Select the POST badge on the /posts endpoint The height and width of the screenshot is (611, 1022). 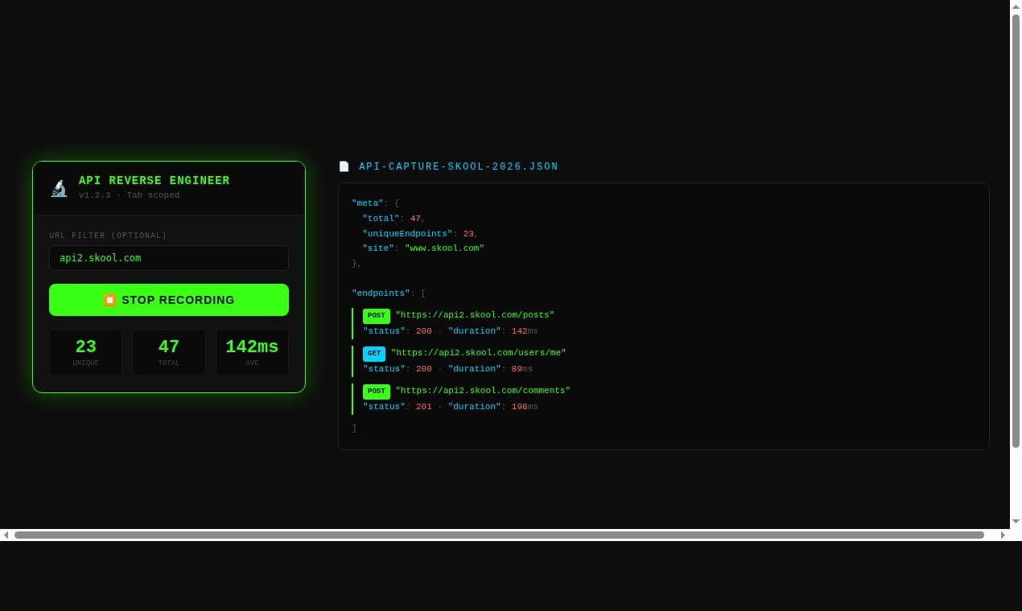[x=376, y=315]
